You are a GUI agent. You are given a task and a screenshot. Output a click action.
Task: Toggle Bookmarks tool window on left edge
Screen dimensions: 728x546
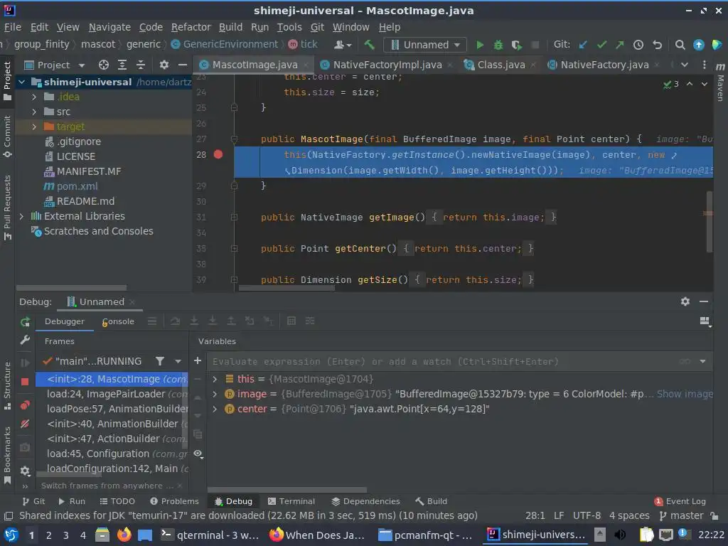pos(7,455)
